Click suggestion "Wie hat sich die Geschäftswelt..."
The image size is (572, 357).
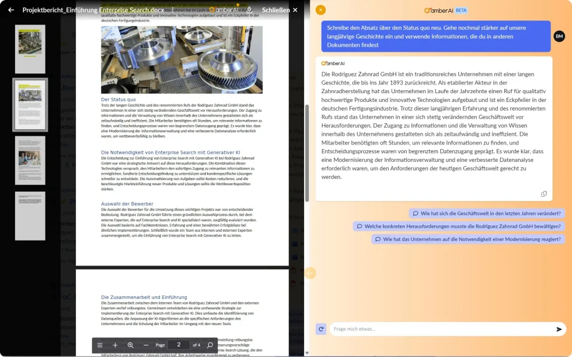click(x=487, y=214)
